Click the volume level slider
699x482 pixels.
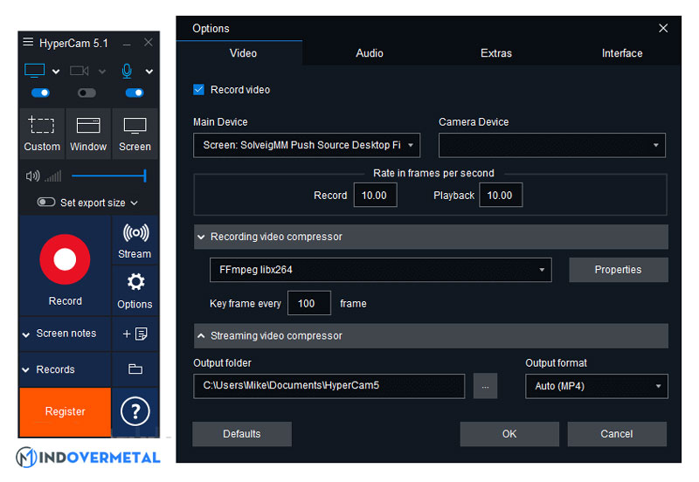click(108, 176)
